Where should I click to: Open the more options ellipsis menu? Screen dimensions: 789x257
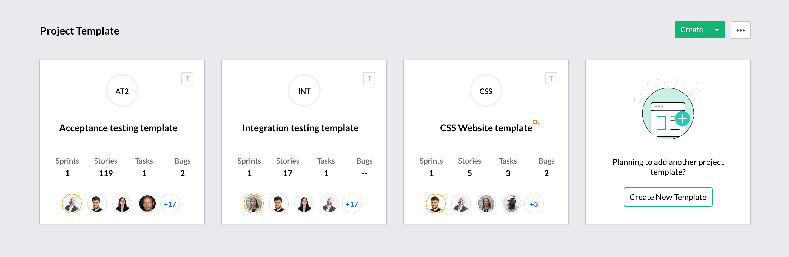click(741, 30)
